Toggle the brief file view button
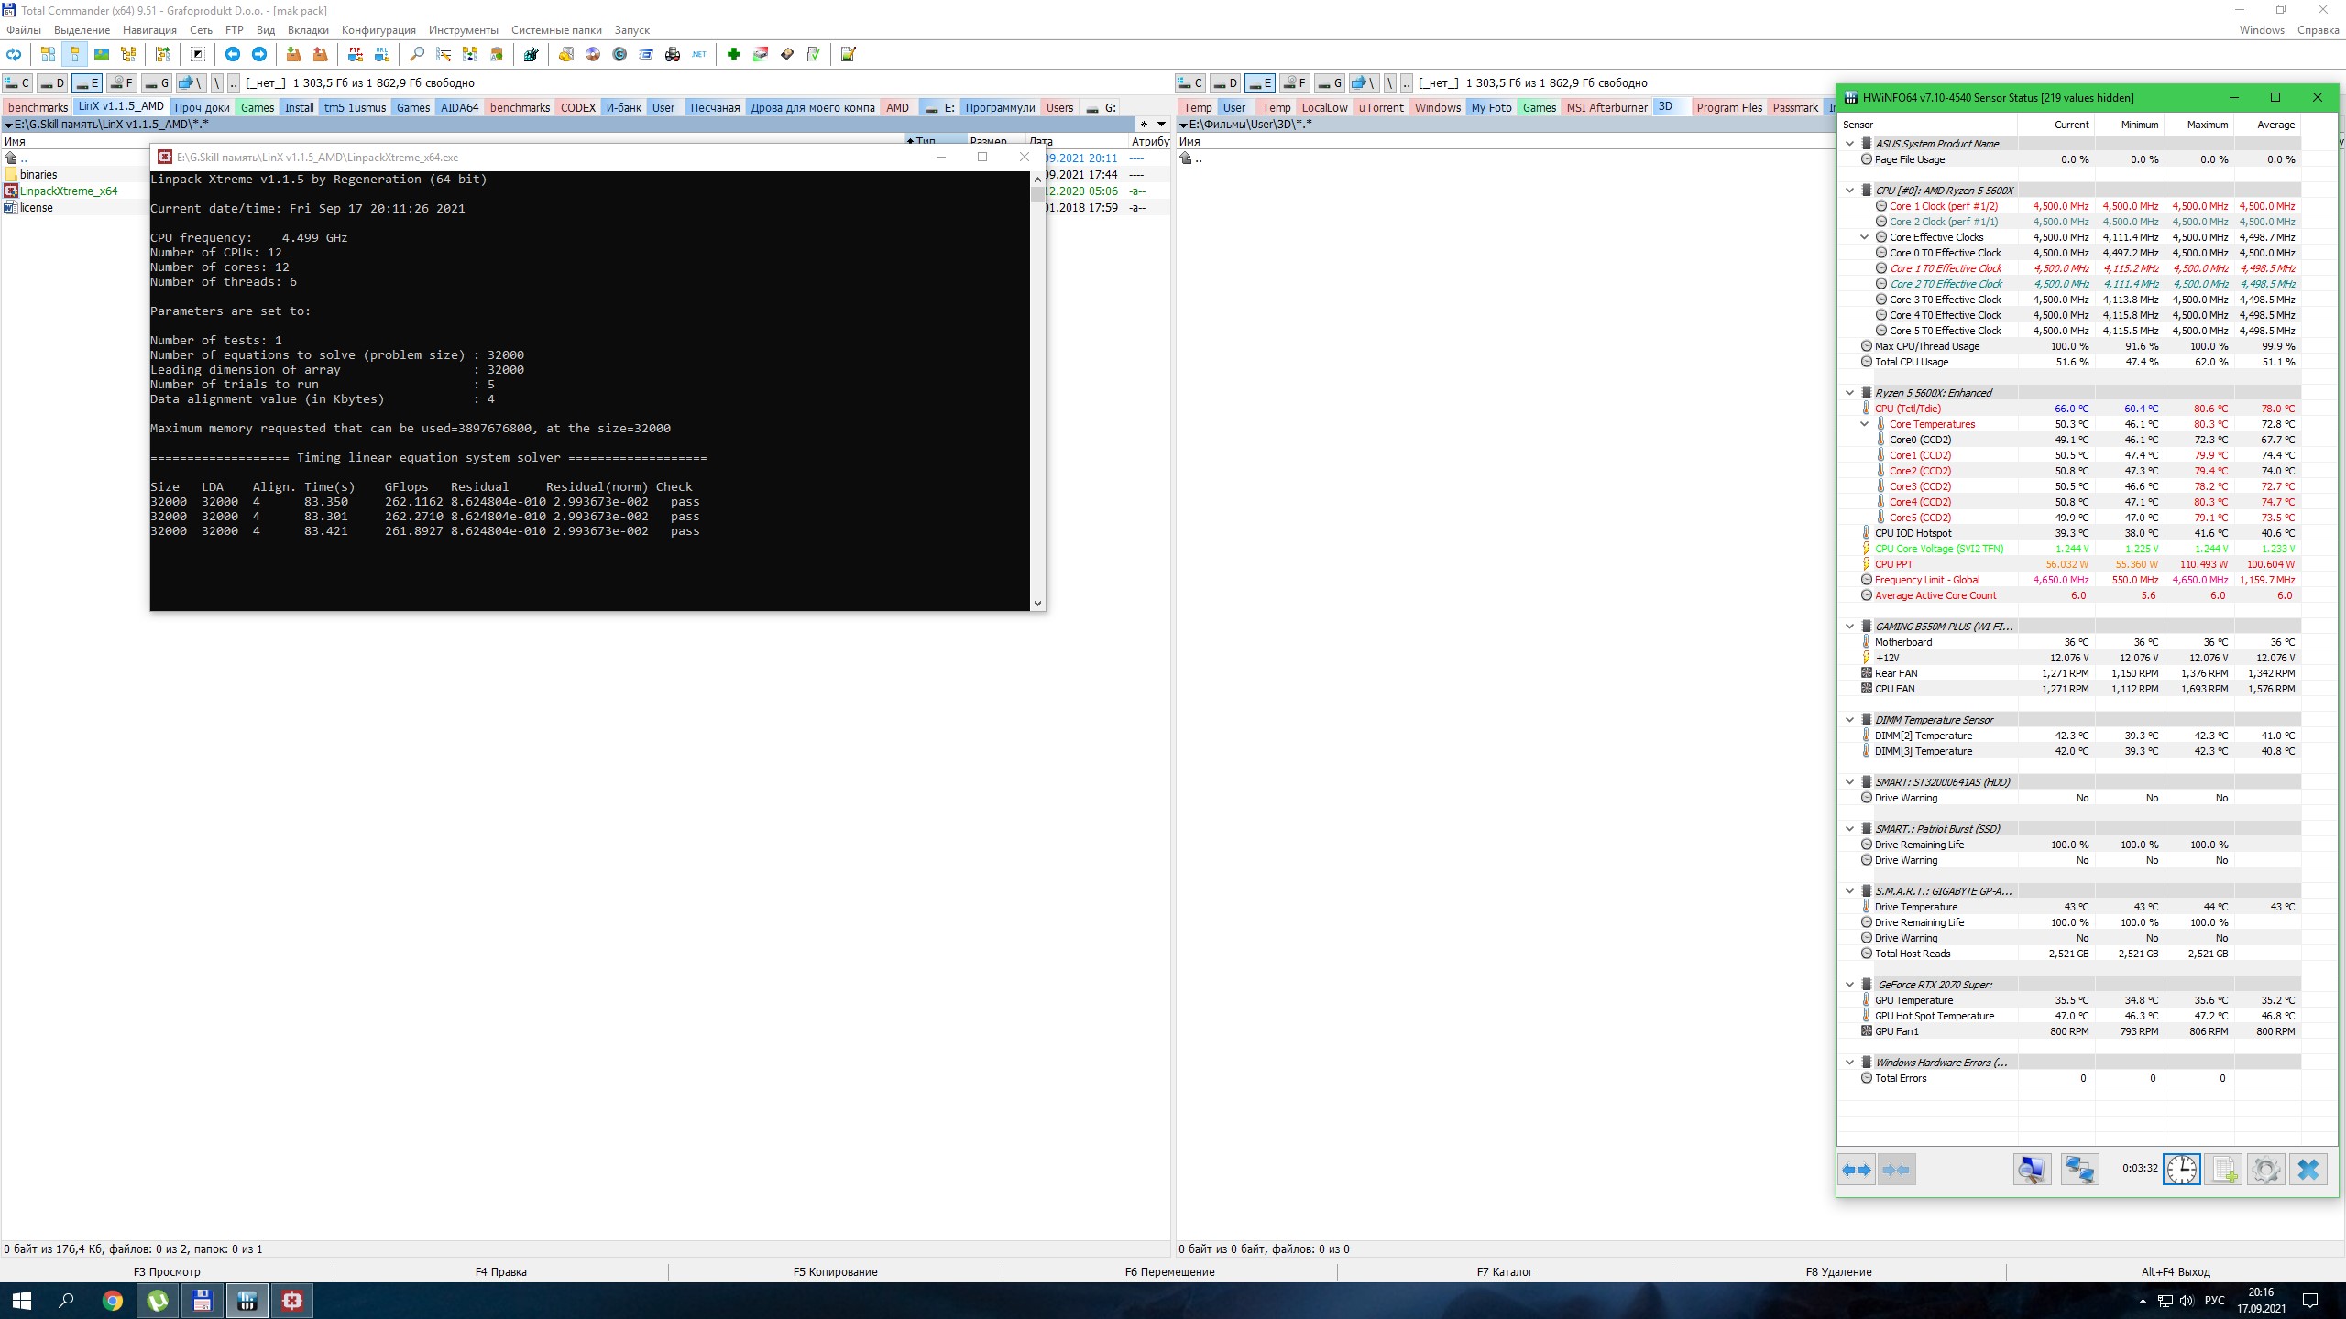This screenshot has width=2346, height=1319. coord(48,54)
